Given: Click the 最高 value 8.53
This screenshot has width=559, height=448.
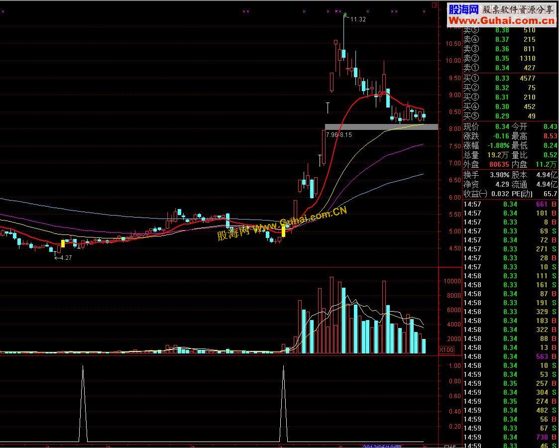Looking at the screenshot, I should [550, 136].
